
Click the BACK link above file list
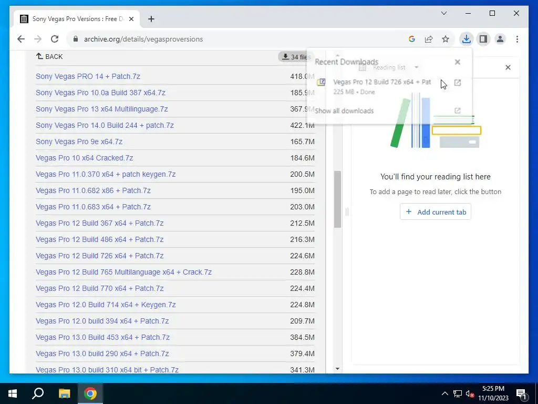coord(49,56)
